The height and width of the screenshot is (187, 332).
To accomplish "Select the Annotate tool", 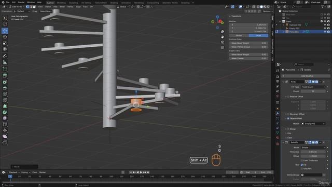I will click(5, 56).
